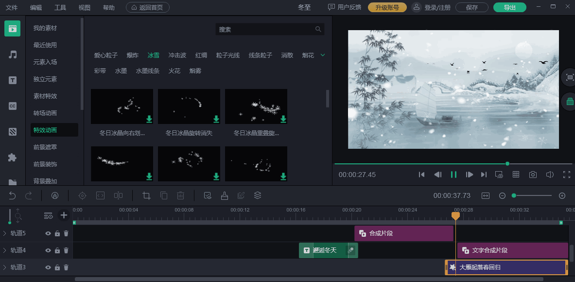Expand 轨道4 track row
This screenshot has height=282, width=575.
click(x=5, y=250)
